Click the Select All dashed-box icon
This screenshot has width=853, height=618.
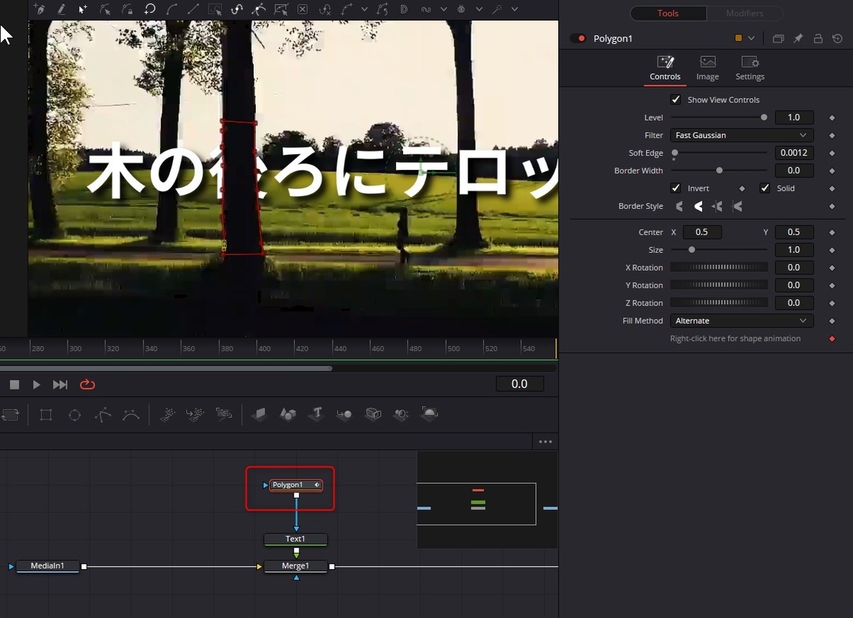tap(215, 9)
